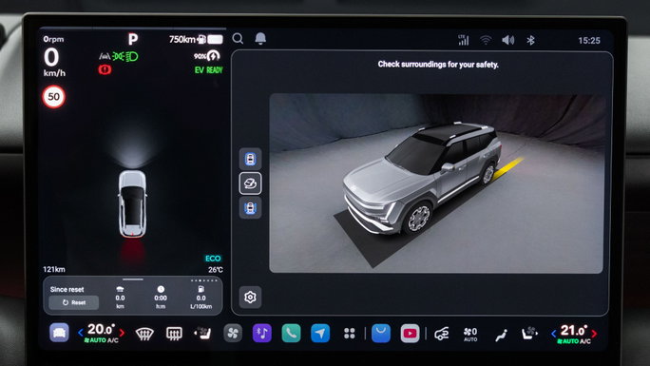Open the YouTube app
Image resolution: width=650 pixels, height=366 pixels.
click(410, 334)
